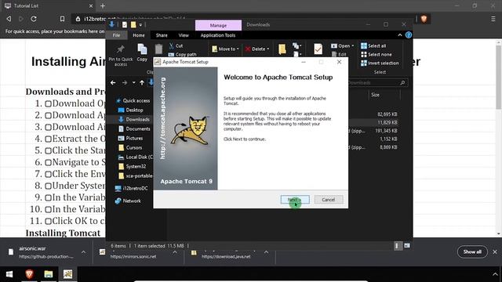This screenshot has height=282, width=502.
Task: Click the Manage contextual tab
Action: click(x=218, y=25)
